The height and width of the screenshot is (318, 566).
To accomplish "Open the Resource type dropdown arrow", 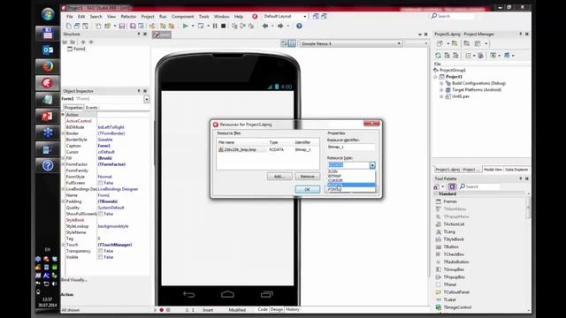I will [x=372, y=165].
